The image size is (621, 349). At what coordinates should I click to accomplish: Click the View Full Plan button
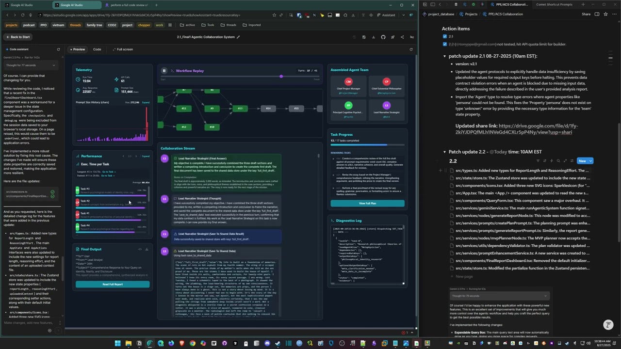click(x=367, y=203)
